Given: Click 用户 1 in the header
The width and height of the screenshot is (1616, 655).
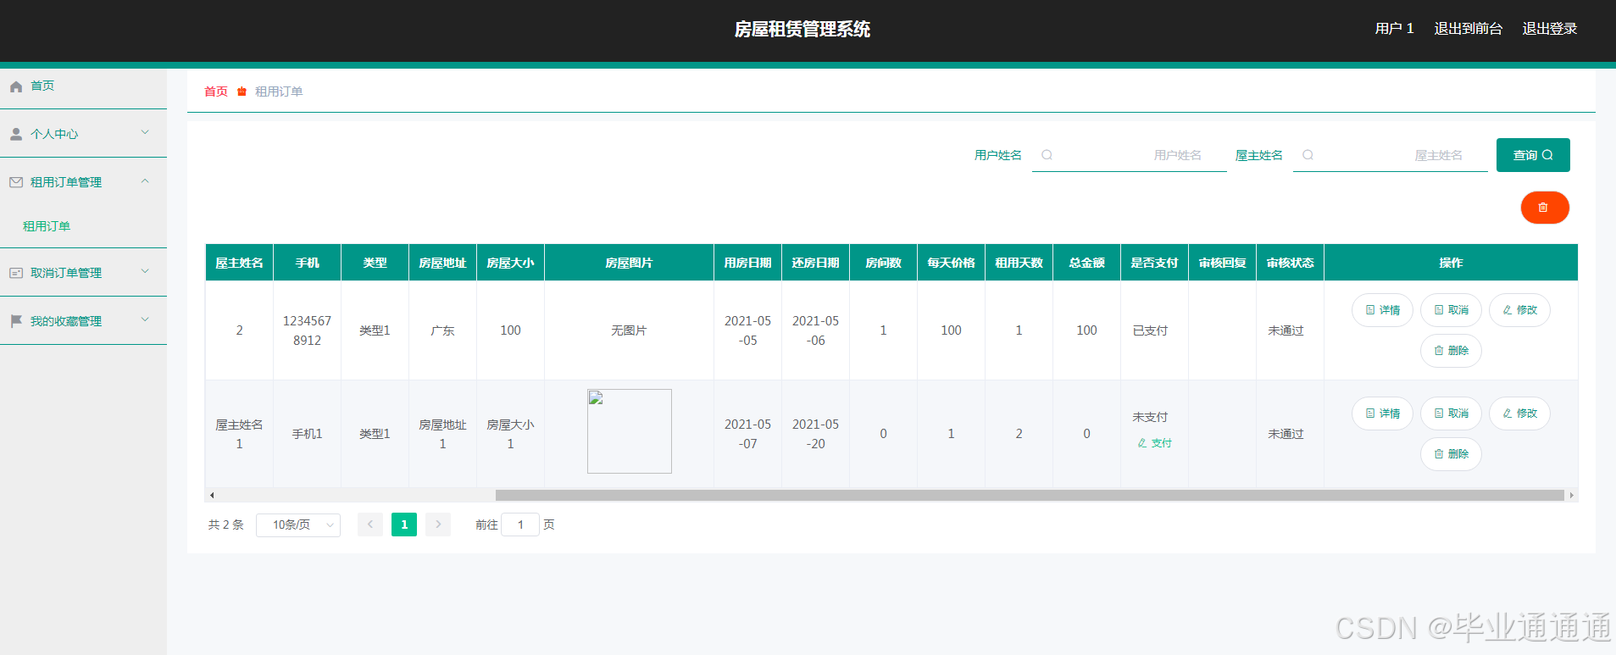Looking at the screenshot, I should [x=1394, y=29].
